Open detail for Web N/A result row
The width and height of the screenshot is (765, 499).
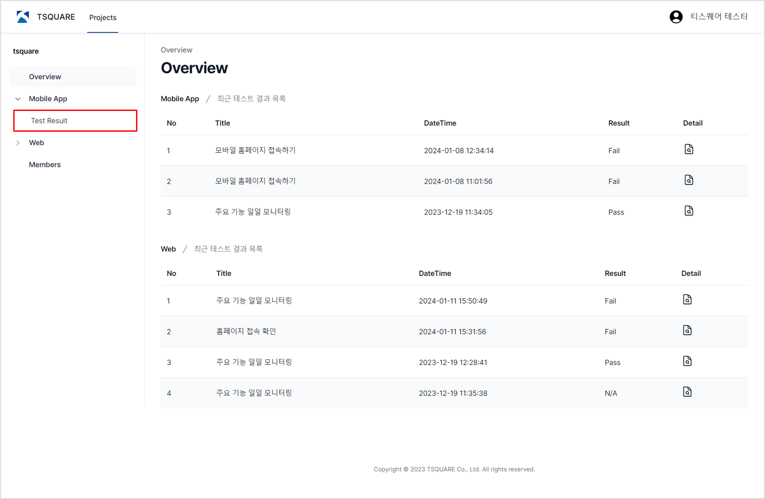(687, 392)
